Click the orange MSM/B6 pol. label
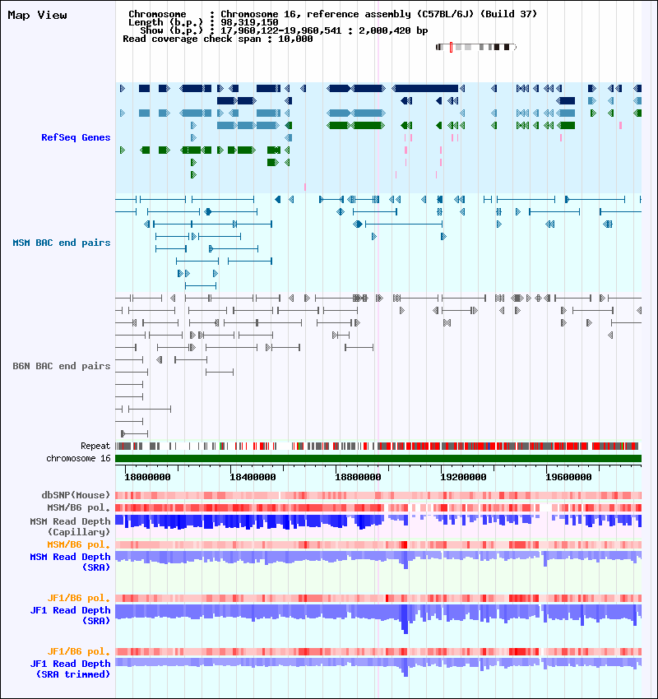The height and width of the screenshot is (699, 658). [x=79, y=544]
